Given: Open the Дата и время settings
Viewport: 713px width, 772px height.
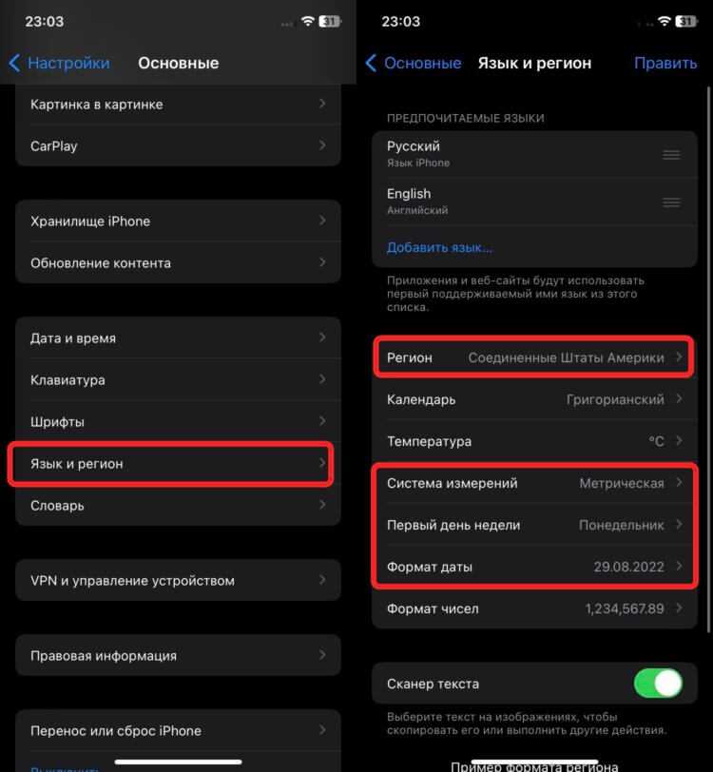Looking at the screenshot, I should (x=178, y=338).
